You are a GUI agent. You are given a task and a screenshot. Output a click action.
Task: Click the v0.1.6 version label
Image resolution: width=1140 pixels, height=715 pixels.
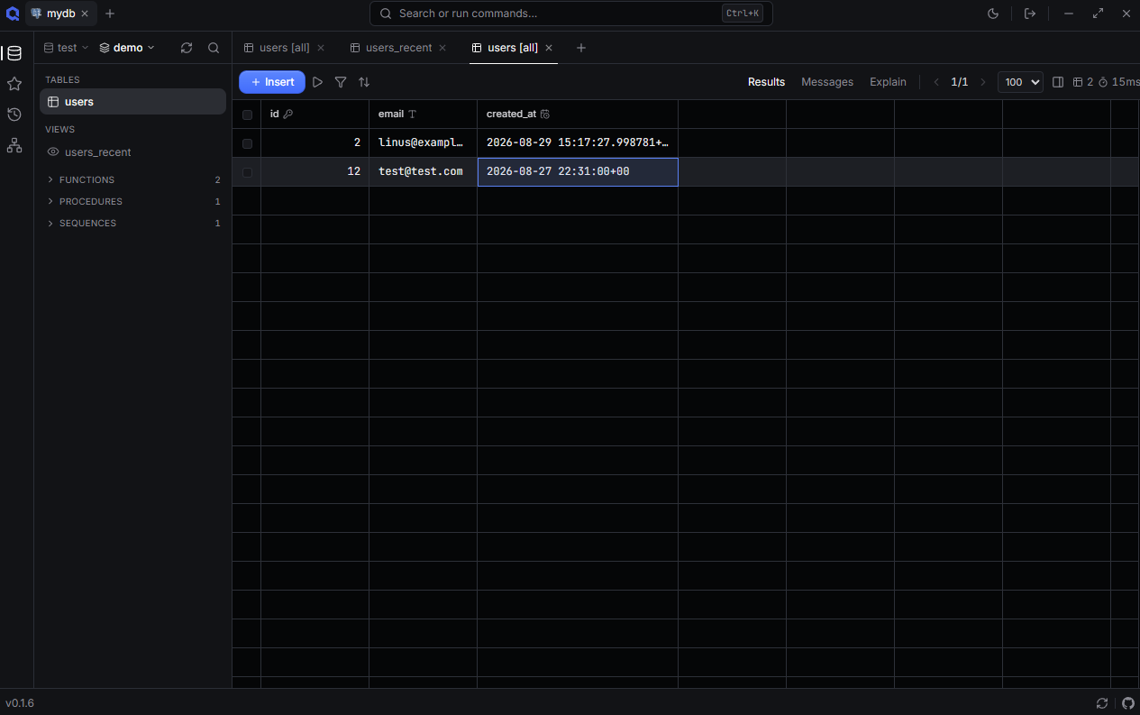20,703
